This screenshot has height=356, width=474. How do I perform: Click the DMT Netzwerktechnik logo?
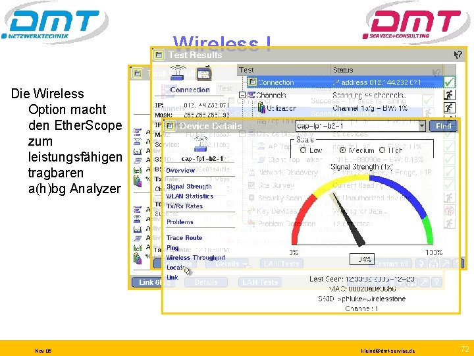coord(55,23)
